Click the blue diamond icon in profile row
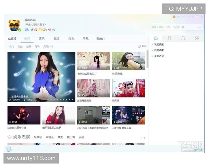The height and width of the screenshot is (167, 209). pyautogui.click(x=32, y=30)
